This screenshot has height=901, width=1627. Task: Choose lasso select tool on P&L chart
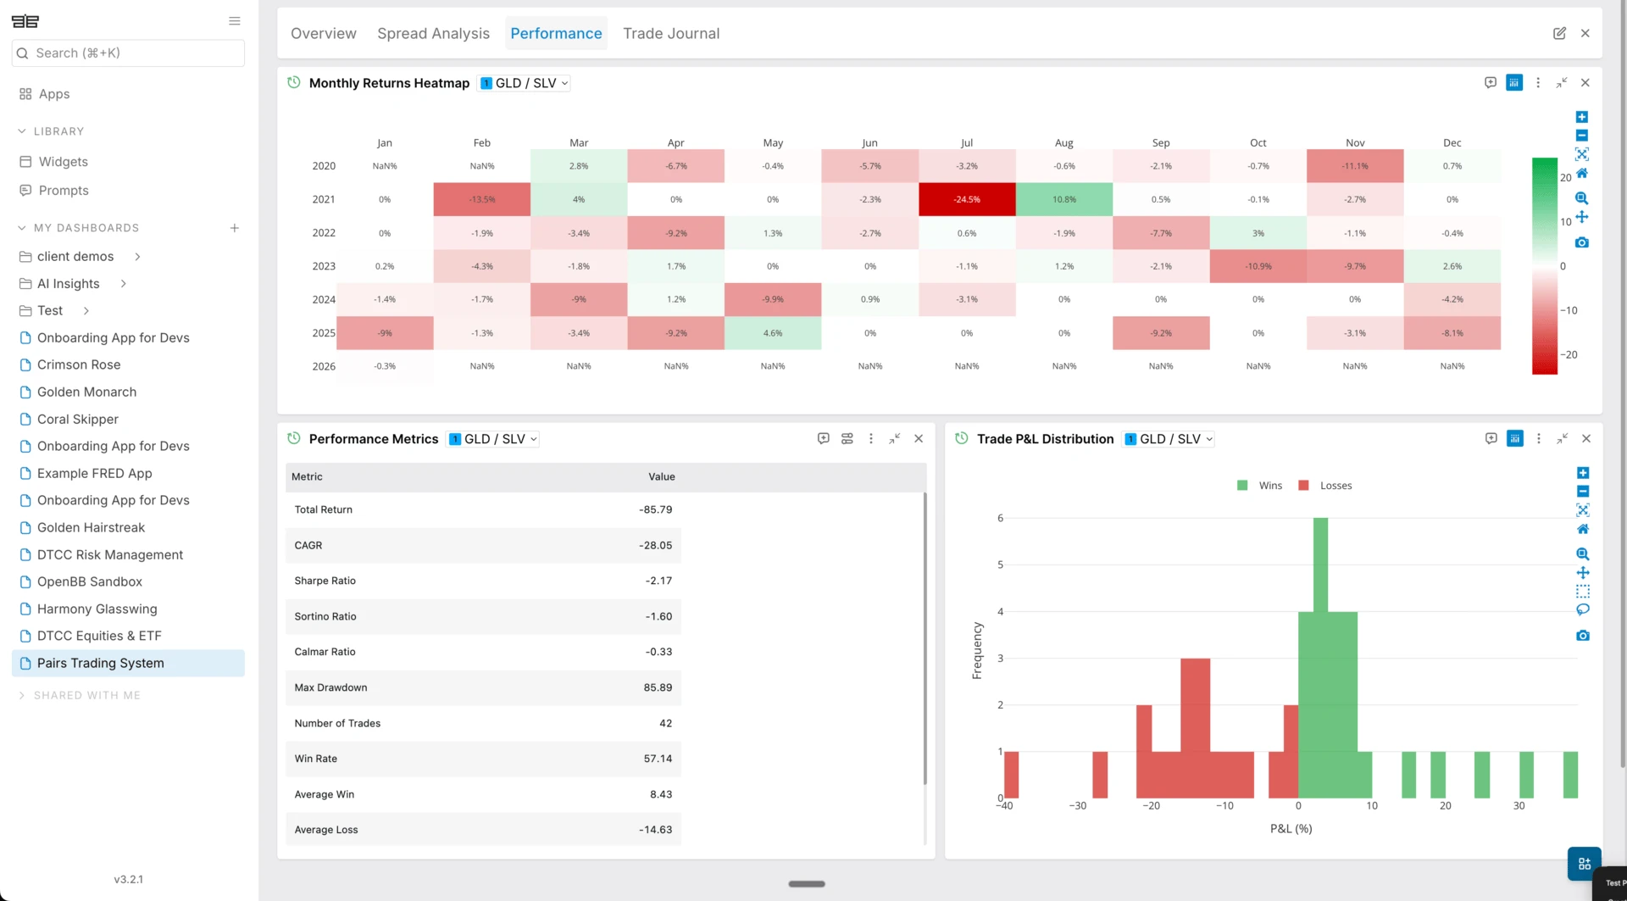(x=1582, y=609)
